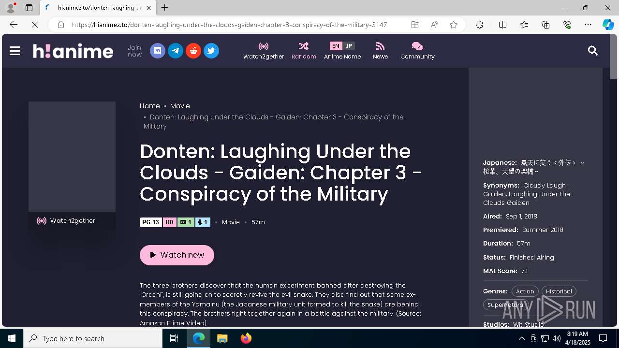Image resolution: width=619 pixels, height=348 pixels.
Task: Click the MAL Score 7.1 value
Action: (x=524, y=271)
